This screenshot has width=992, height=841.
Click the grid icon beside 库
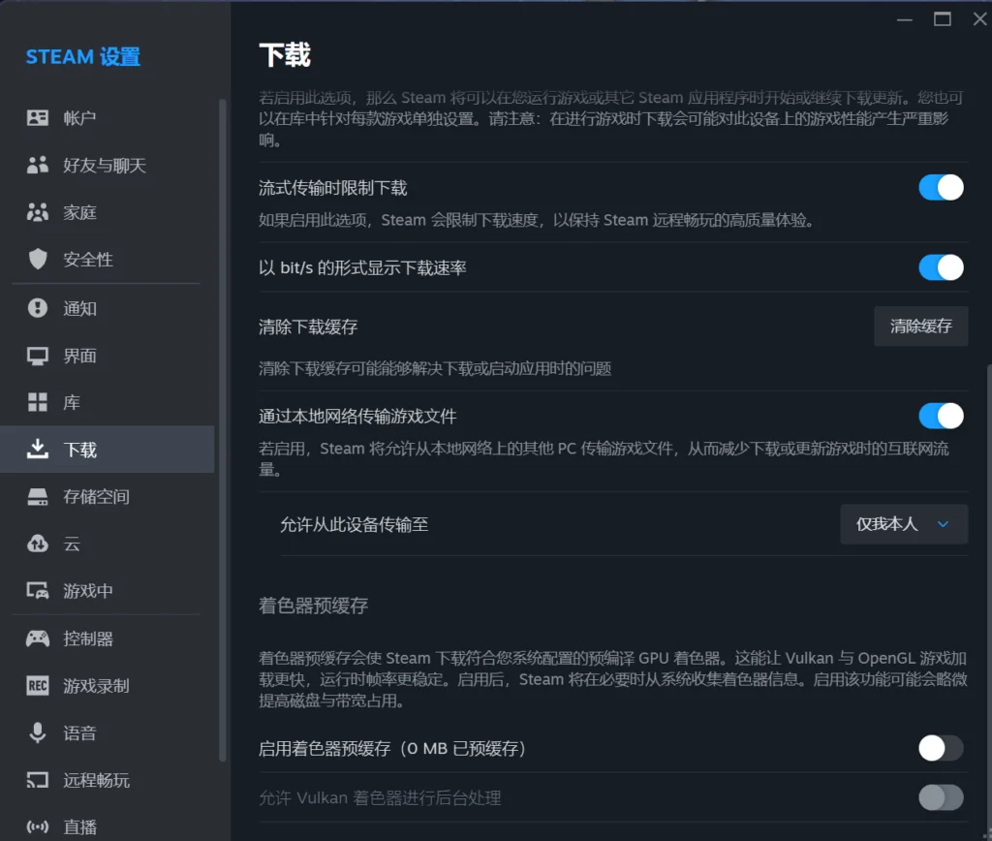point(38,402)
